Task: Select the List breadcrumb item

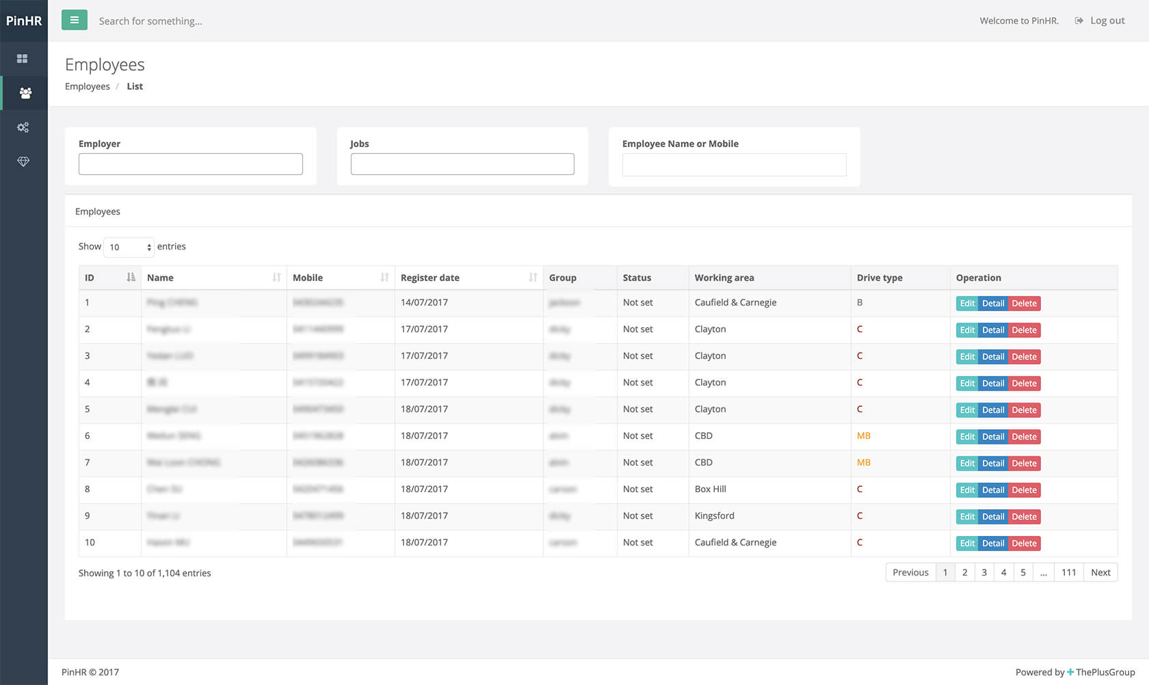Action: click(134, 86)
